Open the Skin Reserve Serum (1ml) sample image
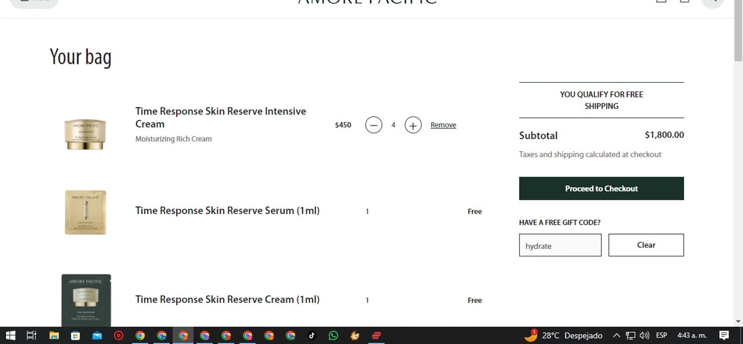The height and width of the screenshot is (344, 743). click(x=85, y=212)
